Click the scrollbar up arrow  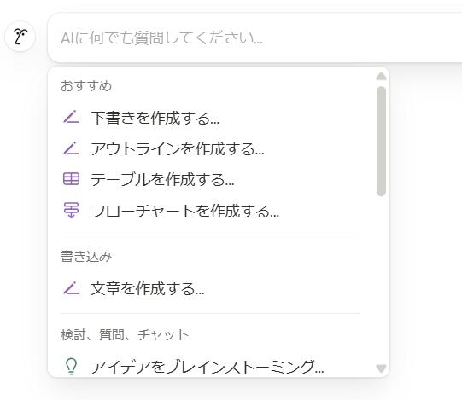point(381,77)
